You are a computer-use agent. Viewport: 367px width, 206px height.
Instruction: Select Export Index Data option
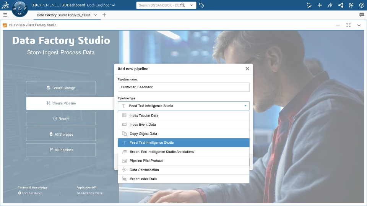tap(183, 179)
